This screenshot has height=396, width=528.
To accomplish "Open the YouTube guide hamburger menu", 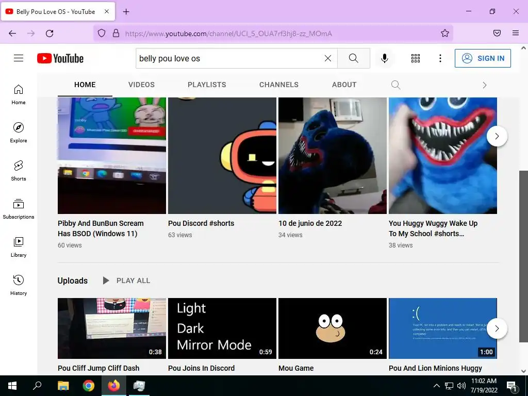I will pos(19,58).
